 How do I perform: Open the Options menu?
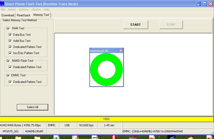tap(23, 9)
